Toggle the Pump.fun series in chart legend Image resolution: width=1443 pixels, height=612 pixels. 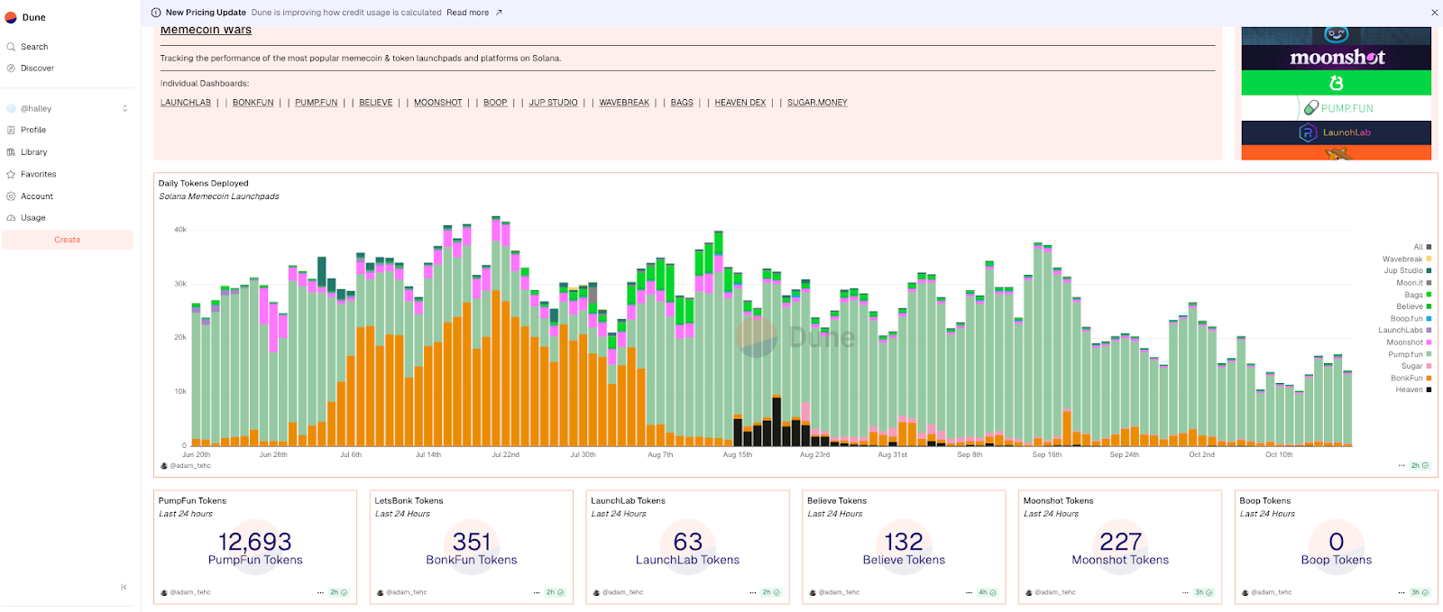pos(1405,354)
